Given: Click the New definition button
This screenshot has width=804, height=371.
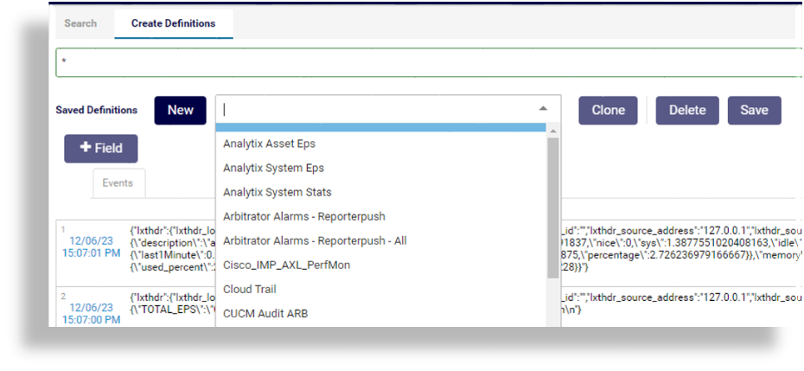Looking at the screenshot, I should [180, 110].
